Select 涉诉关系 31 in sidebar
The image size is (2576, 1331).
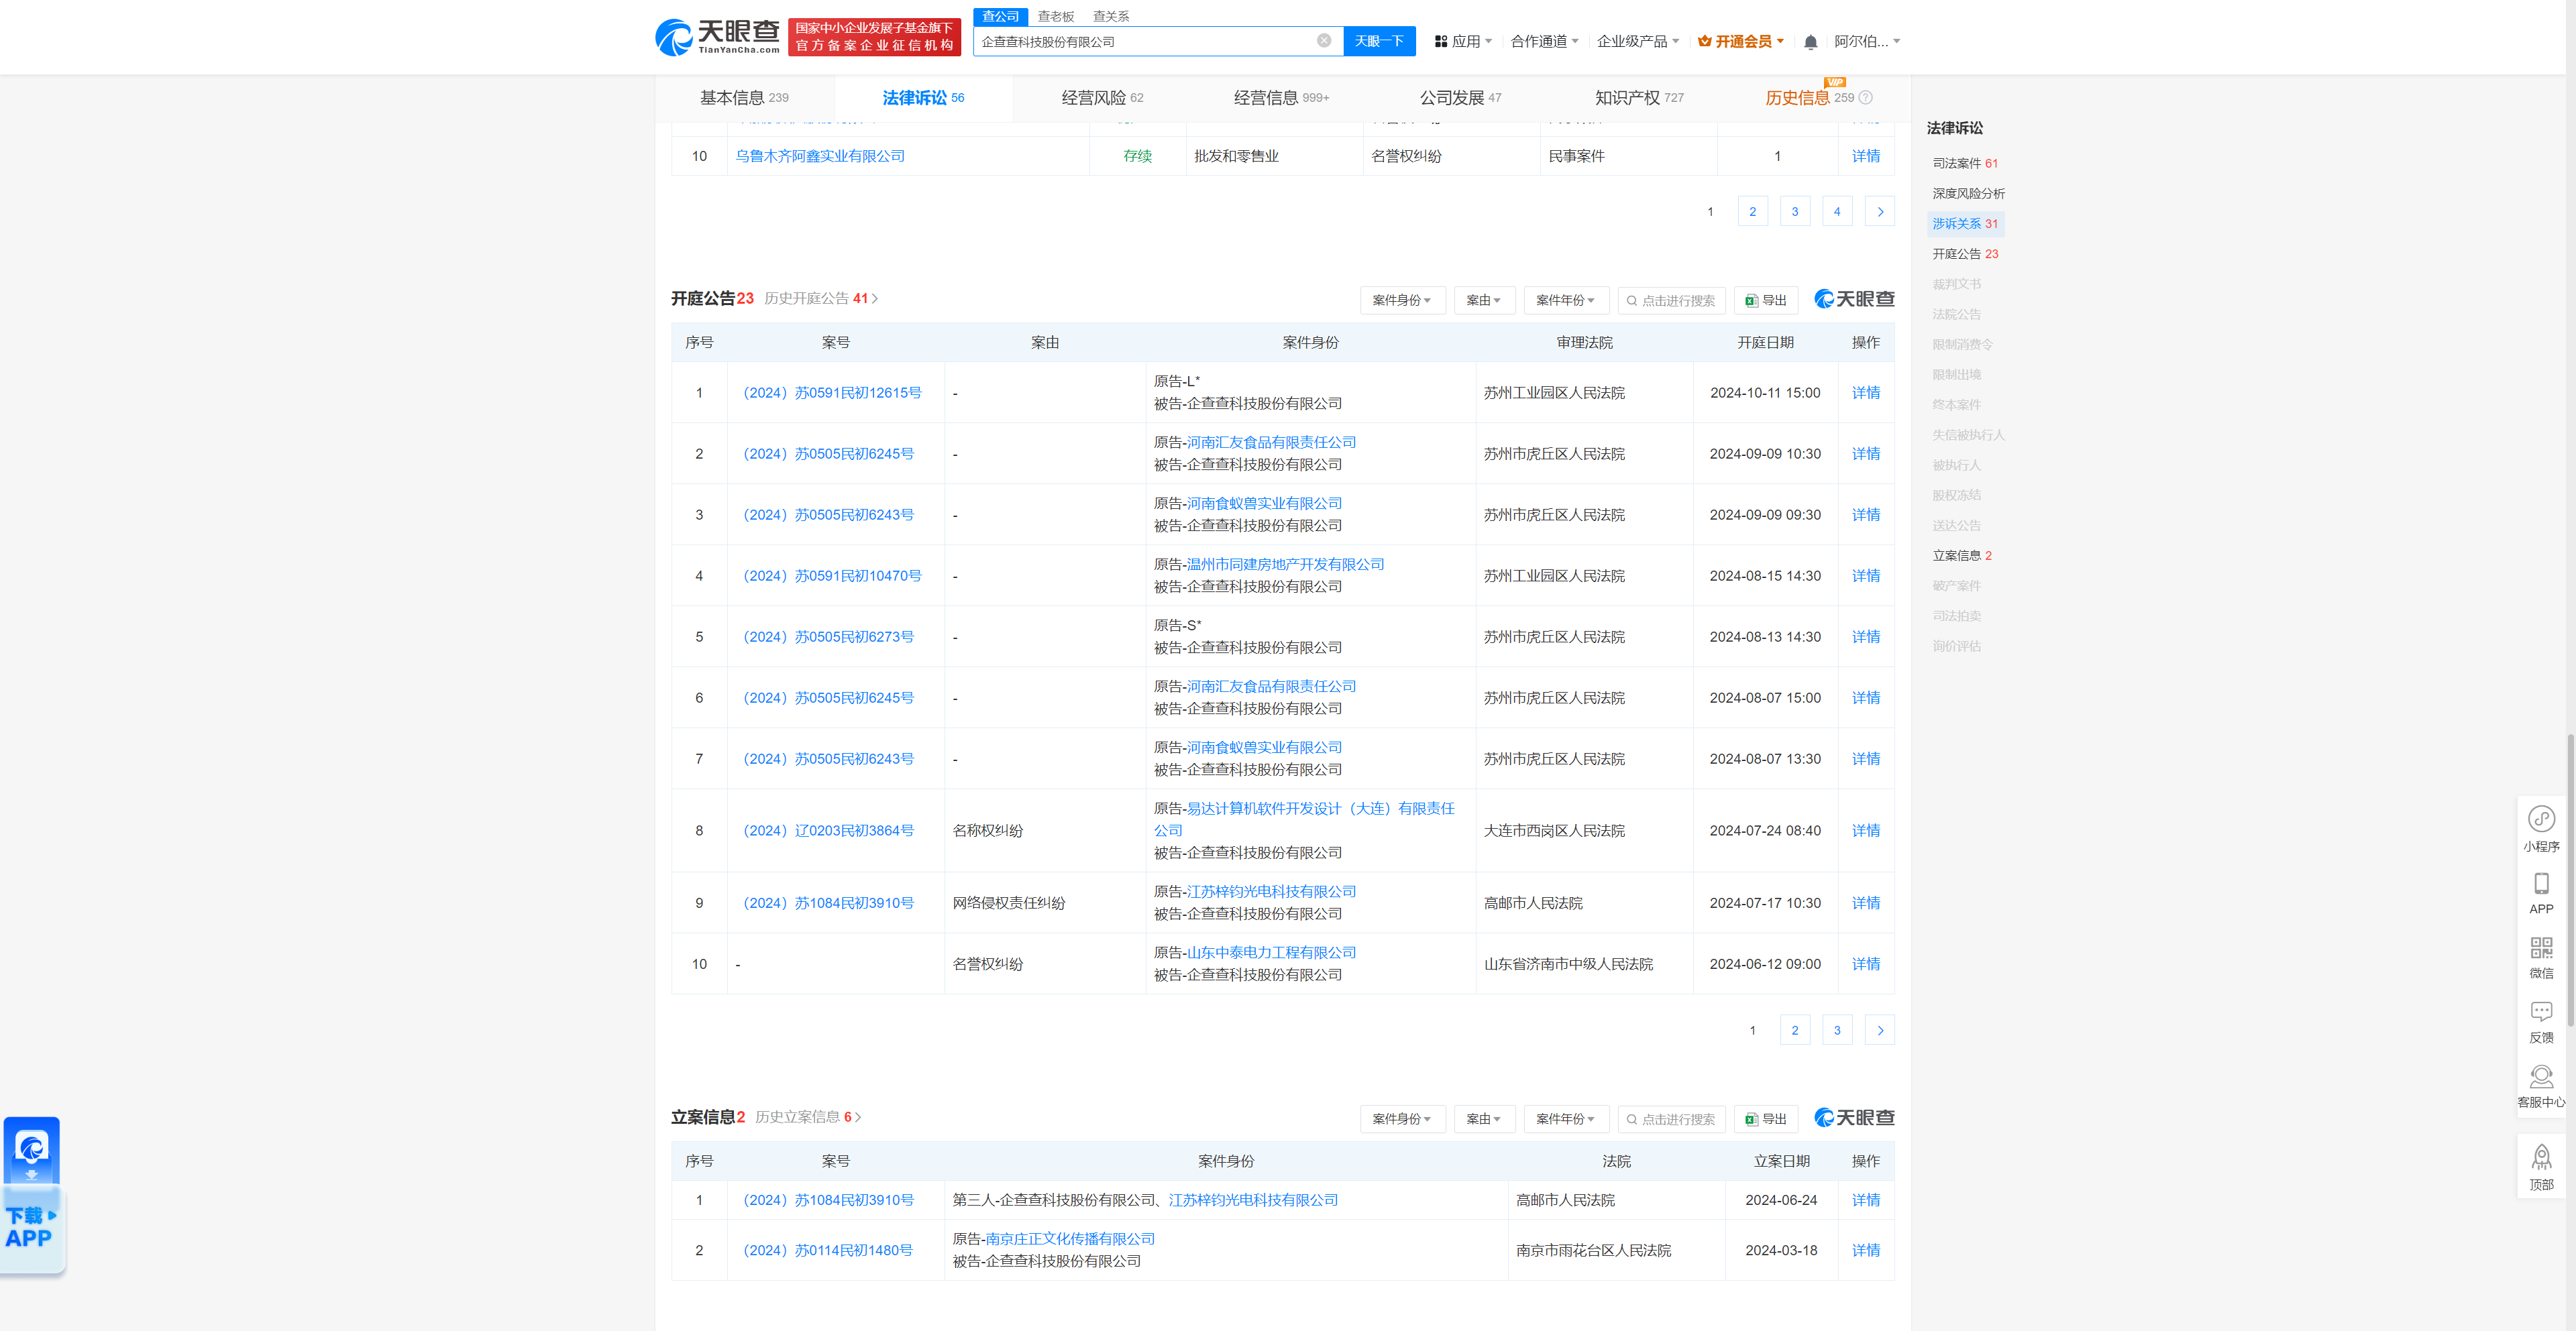tap(1965, 224)
